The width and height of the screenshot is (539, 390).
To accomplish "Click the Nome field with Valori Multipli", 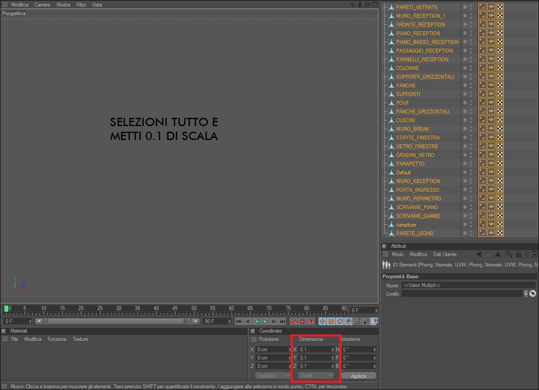I will (469, 286).
